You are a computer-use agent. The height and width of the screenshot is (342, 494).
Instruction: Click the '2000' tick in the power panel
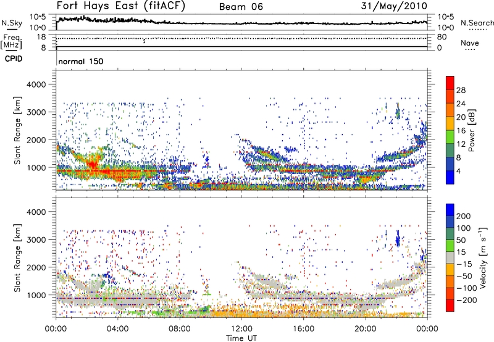[x=36, y=140]
